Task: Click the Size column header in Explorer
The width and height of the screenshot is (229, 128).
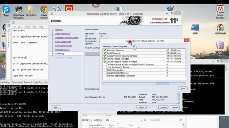Action: (131, 125)
